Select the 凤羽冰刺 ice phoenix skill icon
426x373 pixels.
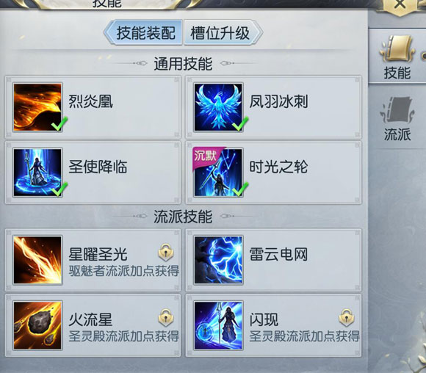coord(218,107)
